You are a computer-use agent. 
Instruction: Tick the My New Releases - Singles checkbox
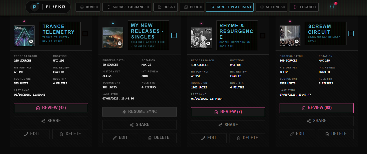coord(174,35)
